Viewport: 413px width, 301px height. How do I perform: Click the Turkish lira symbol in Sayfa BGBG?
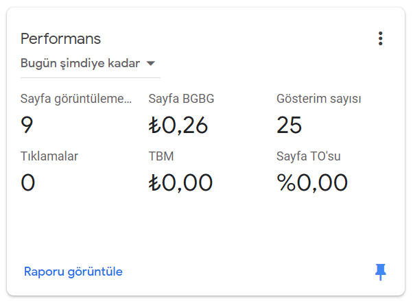(x=154, y=125)
